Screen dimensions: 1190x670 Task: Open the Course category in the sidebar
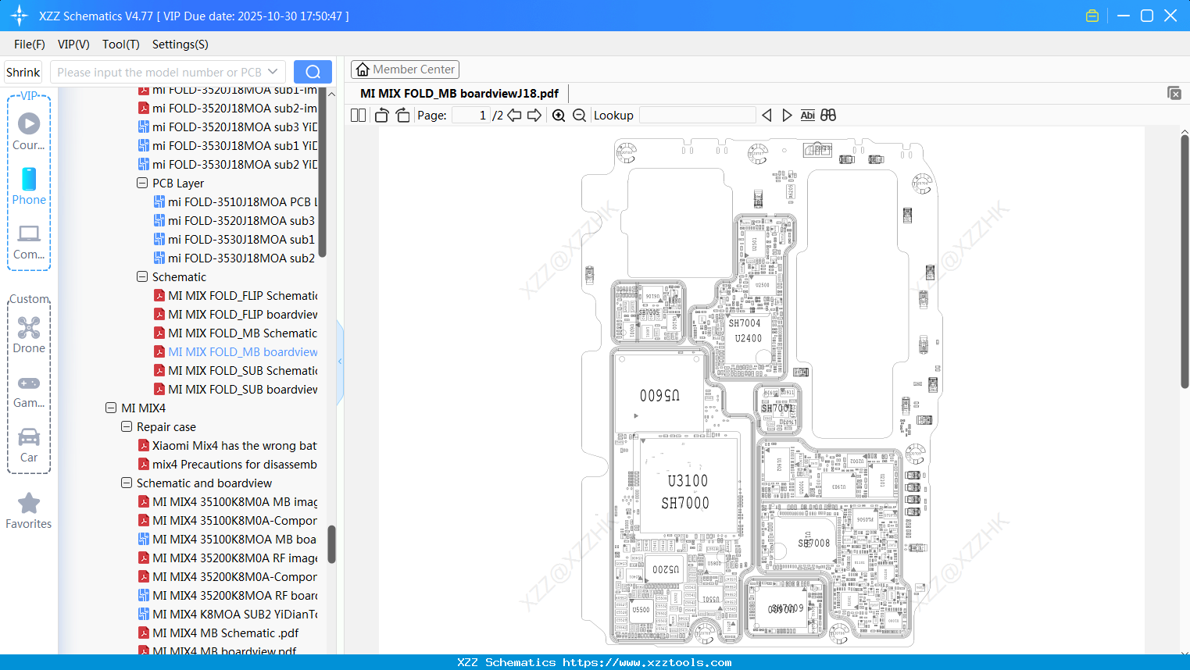[29, 131]
